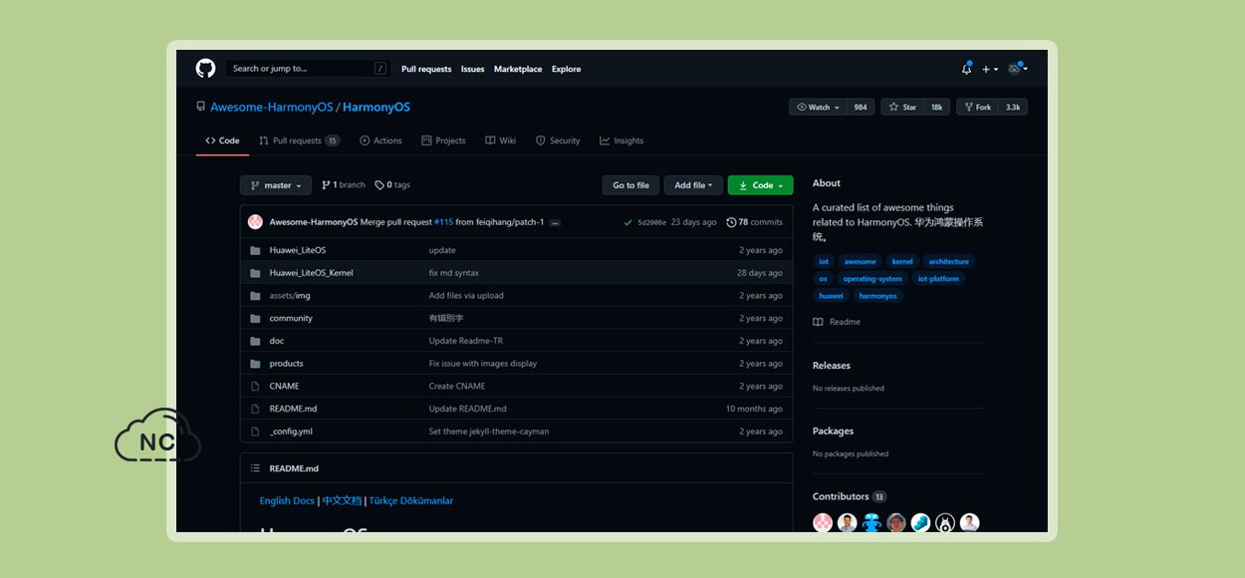
Task: Select the huawei topic tag
Action: tap(831, 296)
